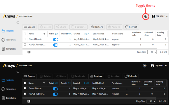Check Fluent Nozzle row checkbox, light view
Image resolution: width=169 pixels, height=105 pixels.
pos(25,39)
